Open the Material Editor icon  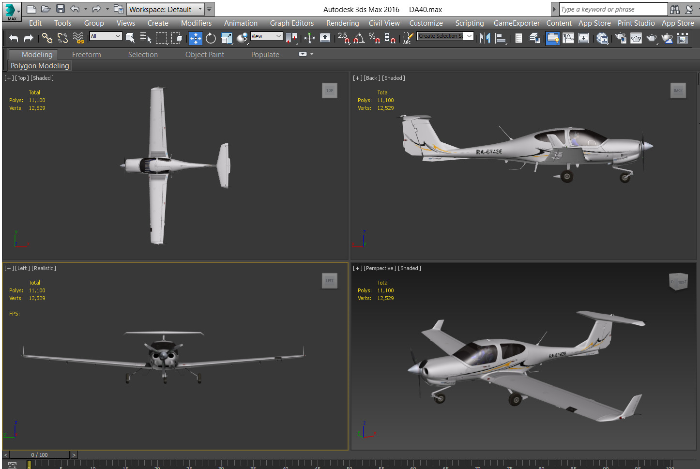pos(602,38)
